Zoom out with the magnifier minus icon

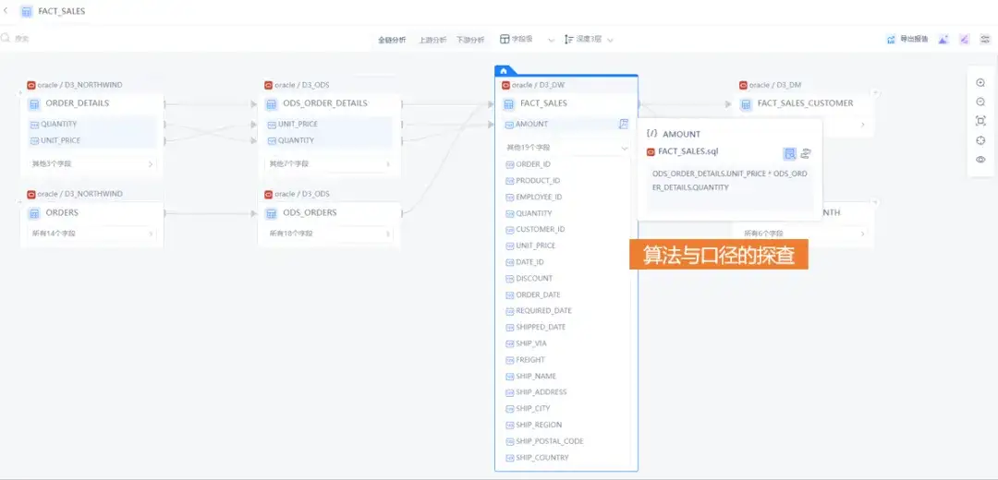tap(980, 102)
